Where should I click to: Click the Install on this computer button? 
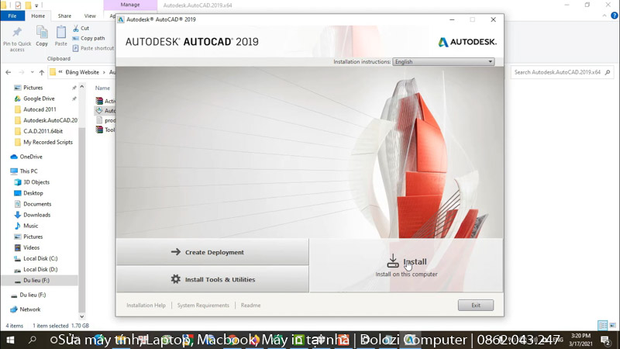click(406, 265)
